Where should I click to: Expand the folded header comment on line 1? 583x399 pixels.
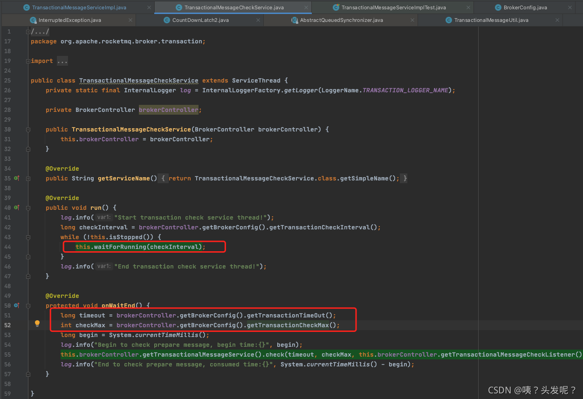tap(28, 31)
